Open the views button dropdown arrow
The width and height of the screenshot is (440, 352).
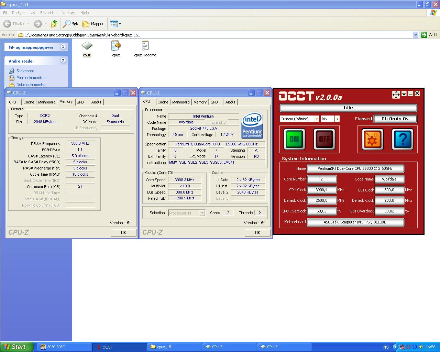120,24
